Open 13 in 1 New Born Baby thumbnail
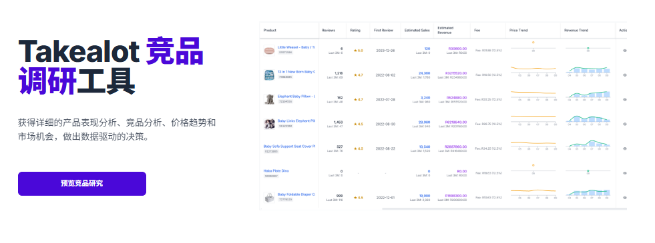Screen dimensions: 655x243 tap(269, 75)
